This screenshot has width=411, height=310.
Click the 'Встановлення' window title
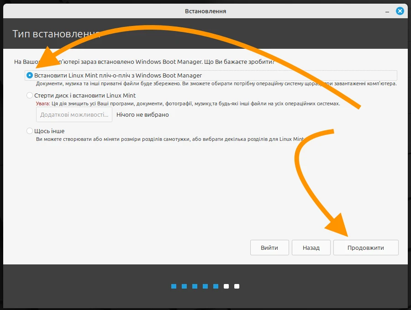tap(205, 11)
